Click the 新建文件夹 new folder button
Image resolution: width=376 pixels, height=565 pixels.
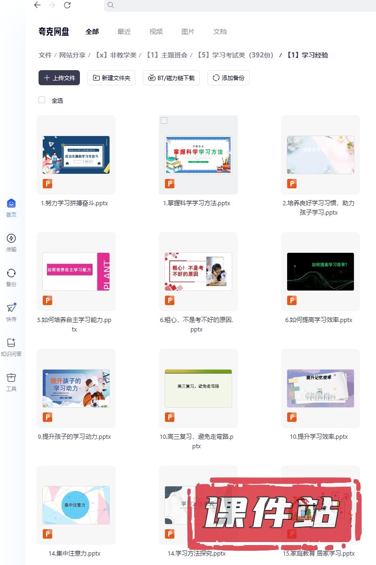click(112, 78)
